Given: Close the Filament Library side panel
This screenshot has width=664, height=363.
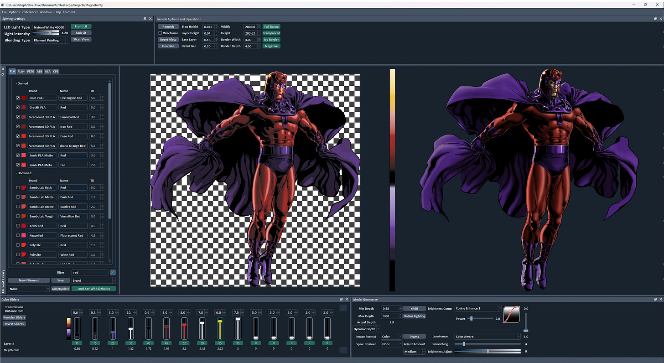Looking at the screenshot, I should click(3, 69).
